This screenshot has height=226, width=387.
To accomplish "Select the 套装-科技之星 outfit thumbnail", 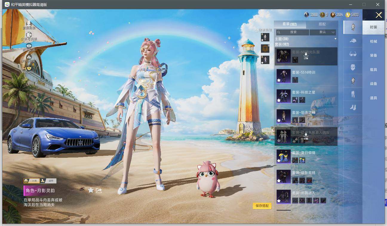I will [x=284, y=96].
